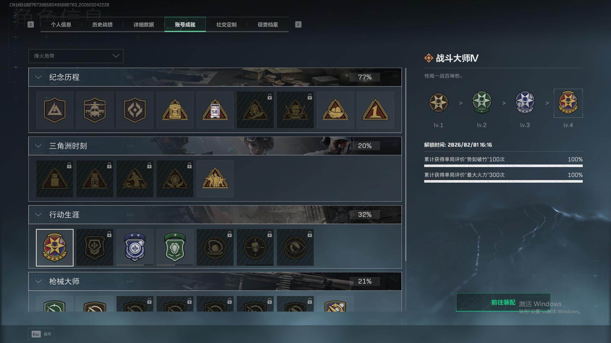The height and width of the screenshot is (343, 611).
Task: Collapse the 枪械大师 section
Action: point(38,281)
